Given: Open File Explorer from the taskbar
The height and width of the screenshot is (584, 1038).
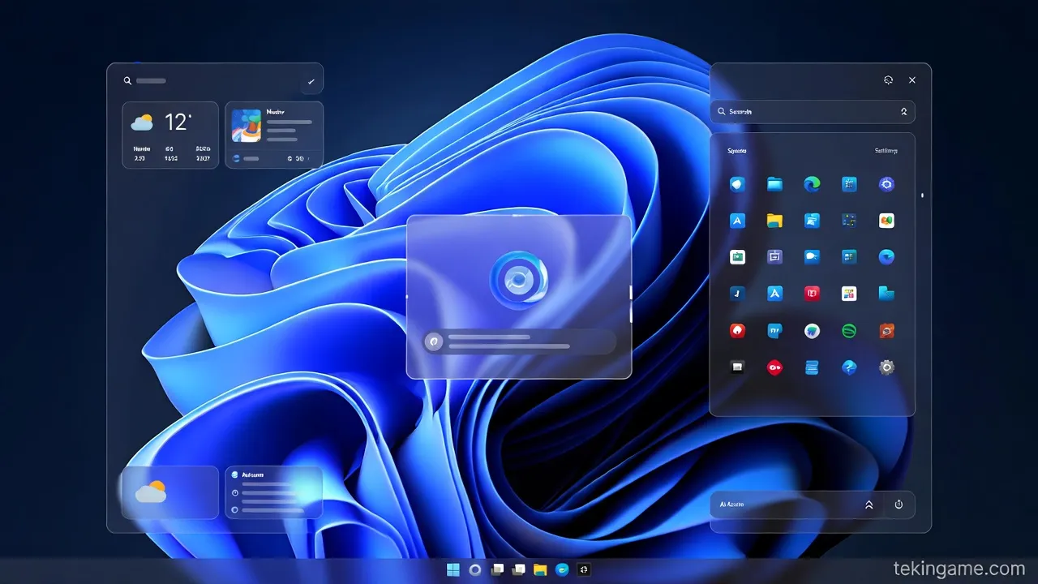Looking at the screenshot, I should [x=540, y=569].
